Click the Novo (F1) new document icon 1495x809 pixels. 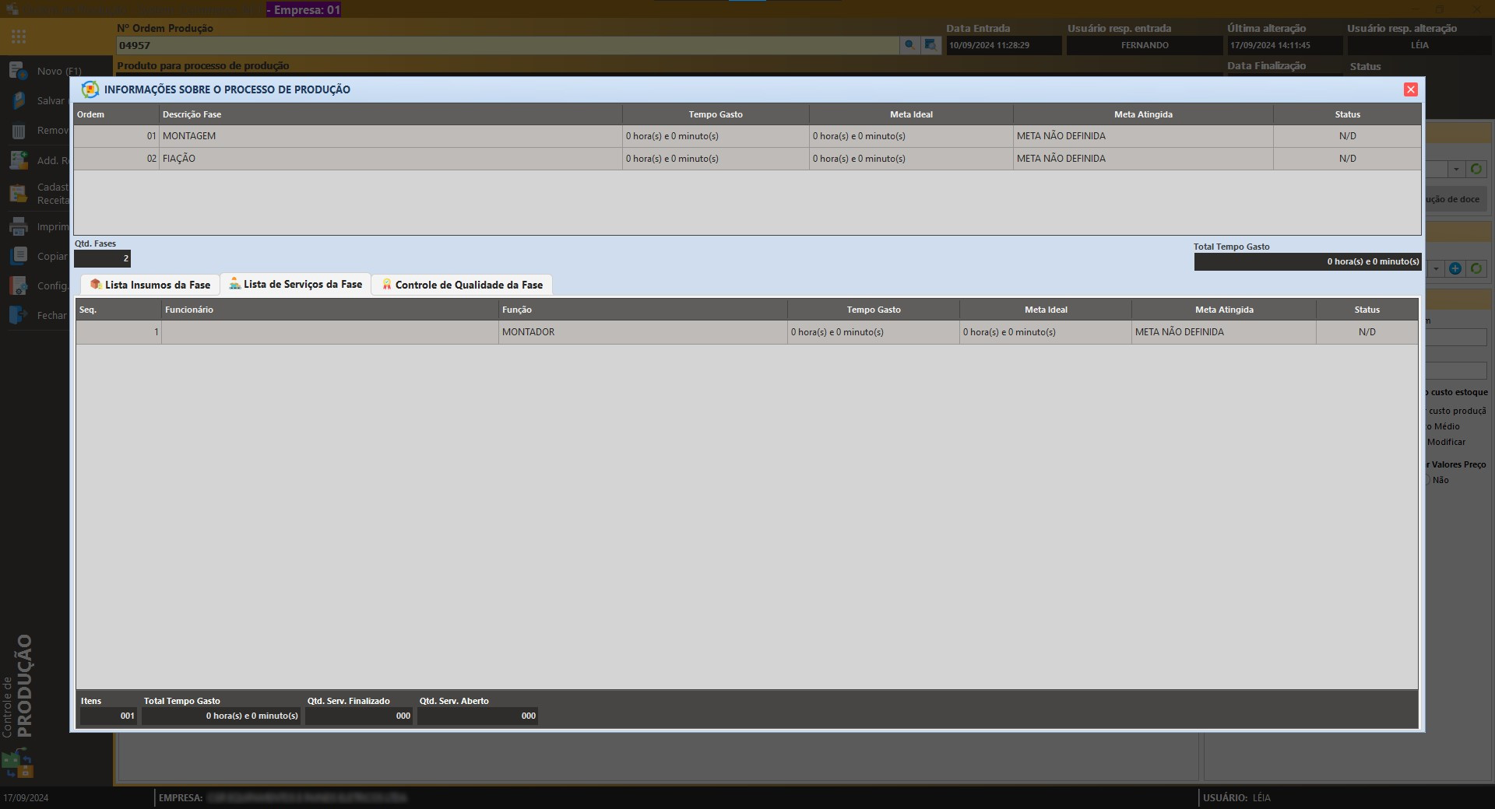point(19,71)
